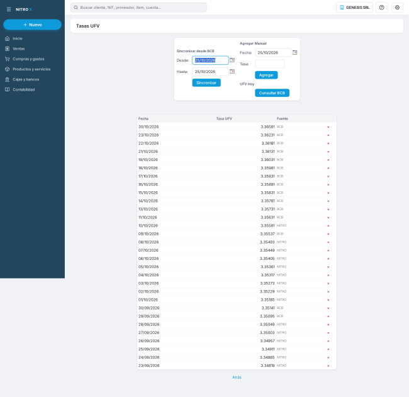Open calendar picker for manual Fecha
This screenshot has height=397, width=409.
coord(294,52)
